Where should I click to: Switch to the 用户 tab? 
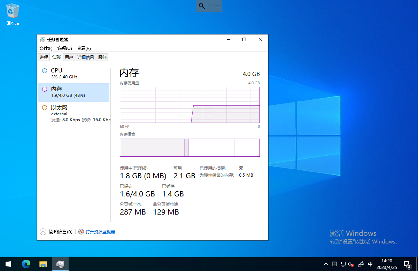(x=69, y=57)
